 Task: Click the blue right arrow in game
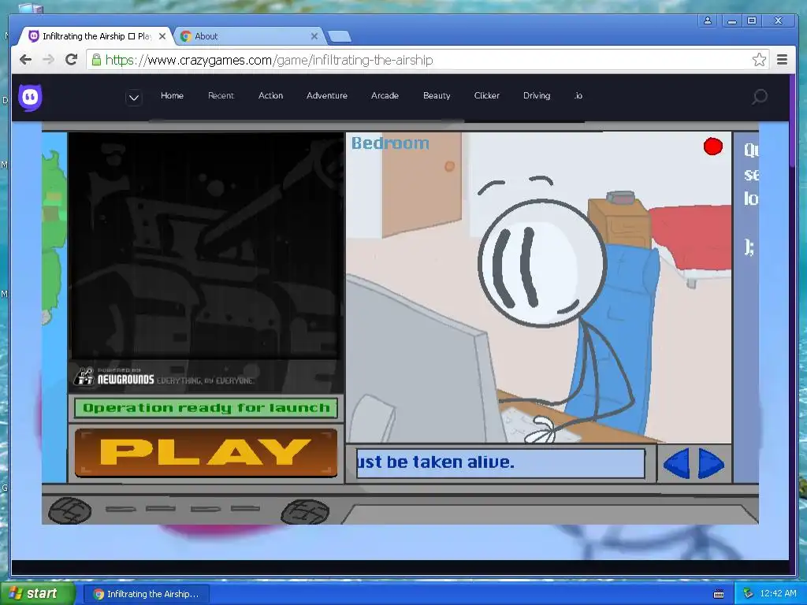[712, 463]
